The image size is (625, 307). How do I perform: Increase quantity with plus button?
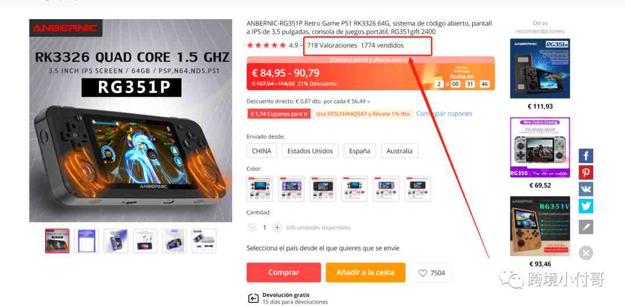click(277, 227)
